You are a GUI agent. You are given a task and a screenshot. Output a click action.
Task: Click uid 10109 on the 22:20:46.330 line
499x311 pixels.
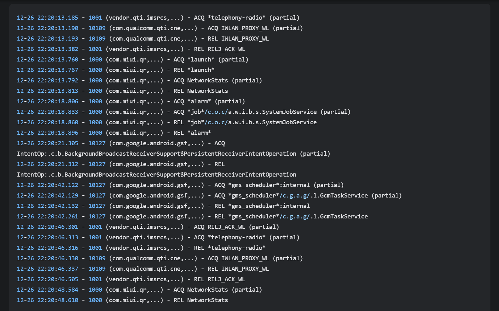[97, 258]
